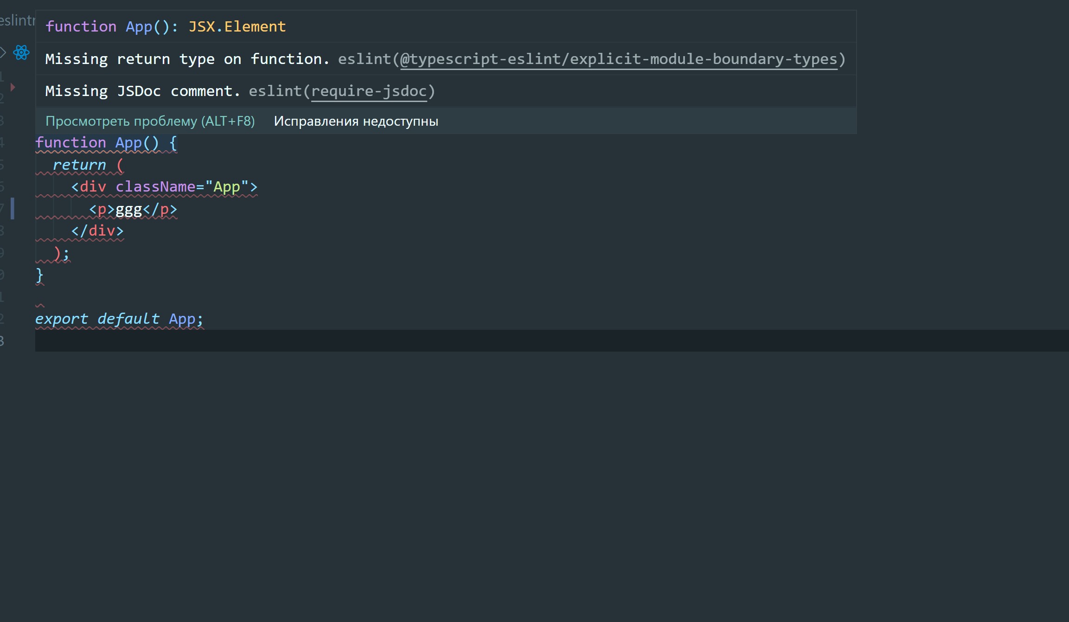Viewport: 1069px width, 622px height.
Task: Click the className attribute in div tag
Action: 155,187
